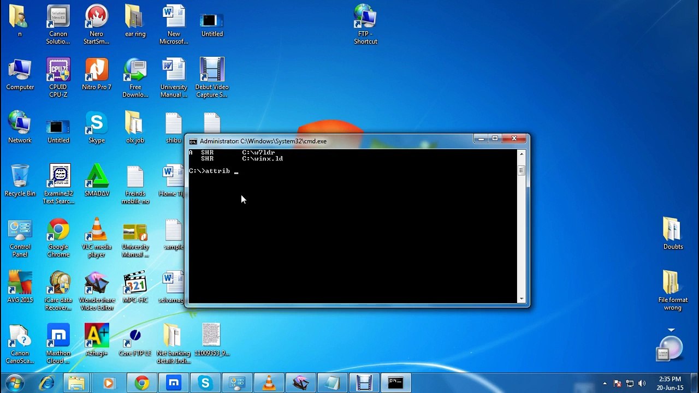Select Examine32 Text Search shortcut
The width and height of the screenshot is (699, 393).
pos(58,184)
